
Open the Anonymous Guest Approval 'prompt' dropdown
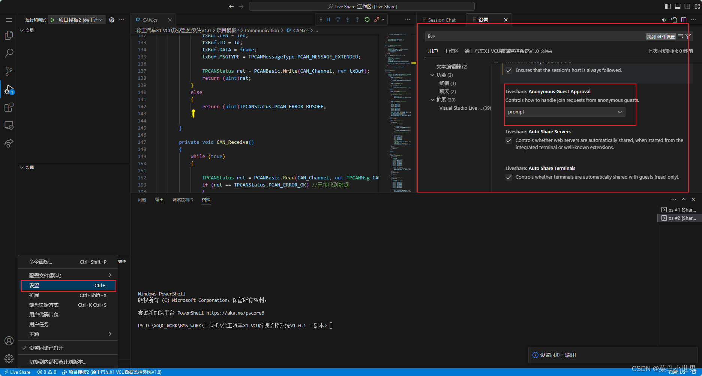pyautogui.click(x=565, y=112)
